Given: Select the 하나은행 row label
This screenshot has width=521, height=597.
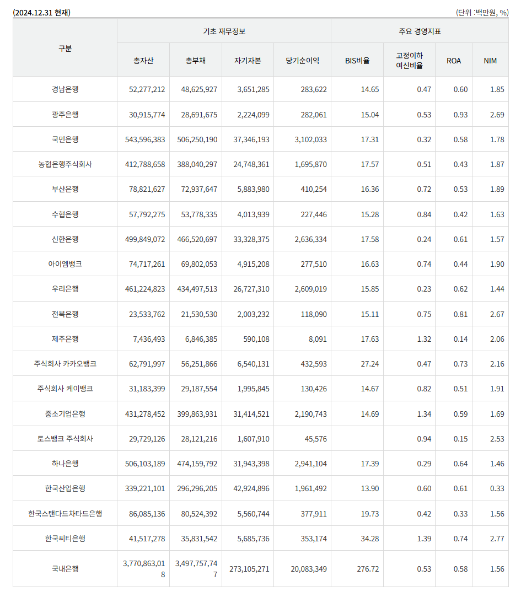Looking at the screenshot, I should click(65, 464).
